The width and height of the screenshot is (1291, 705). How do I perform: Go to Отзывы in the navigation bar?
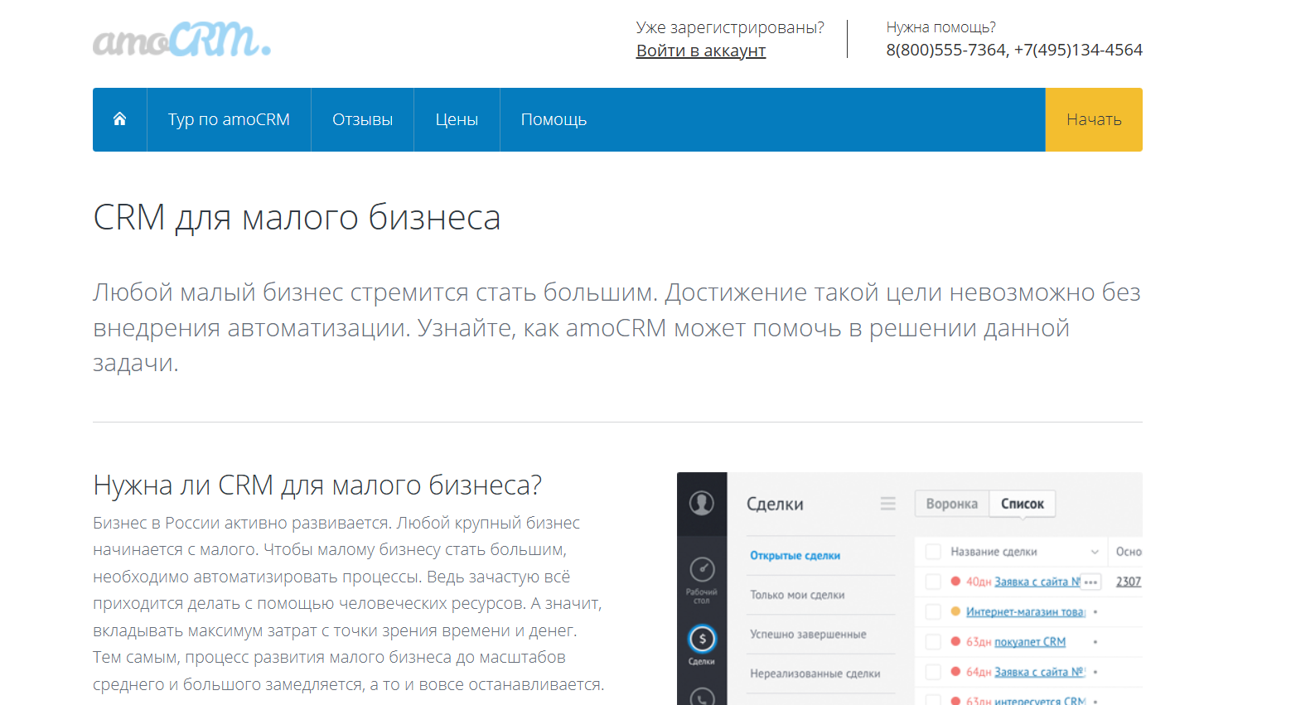[362, 119]
